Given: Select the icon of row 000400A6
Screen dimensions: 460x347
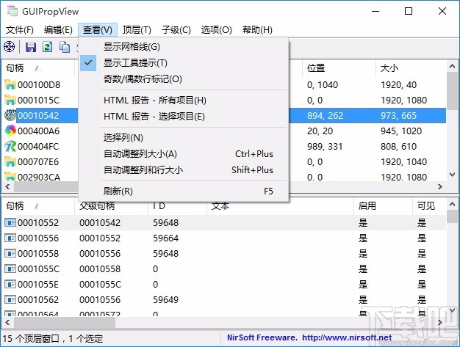Looking at the screenshot, I should (10, 131).
